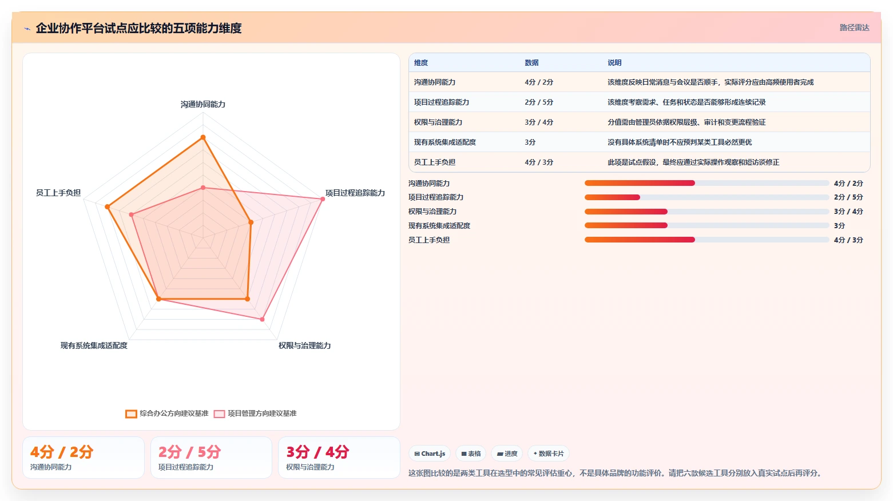Click the pink data point on 项目过程追踪能力 axis

(323, 199)
